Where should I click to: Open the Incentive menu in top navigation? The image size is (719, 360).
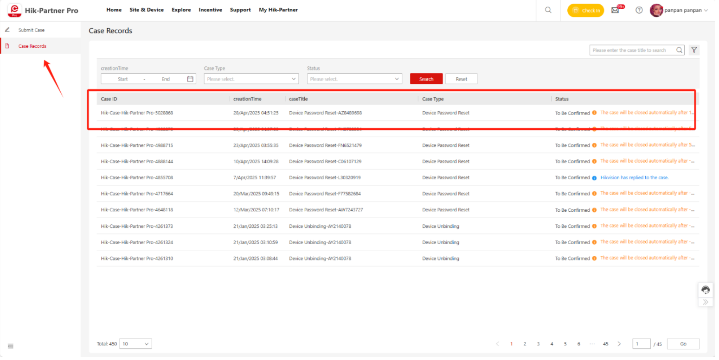pos(210,10)
